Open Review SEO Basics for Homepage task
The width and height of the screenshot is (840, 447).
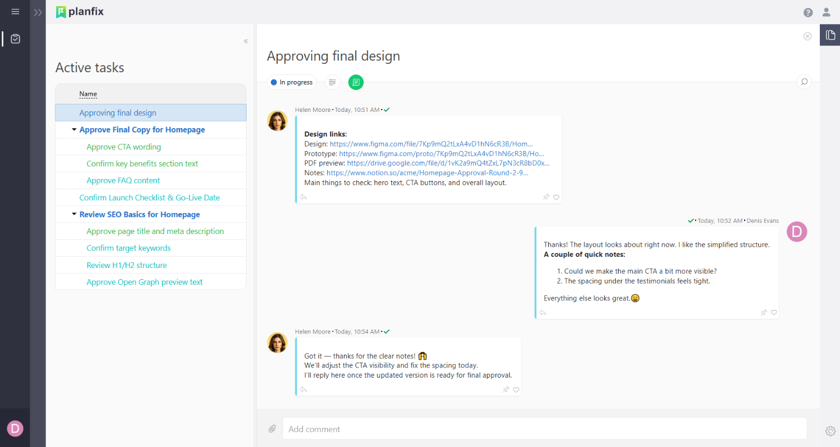[140, 214]
